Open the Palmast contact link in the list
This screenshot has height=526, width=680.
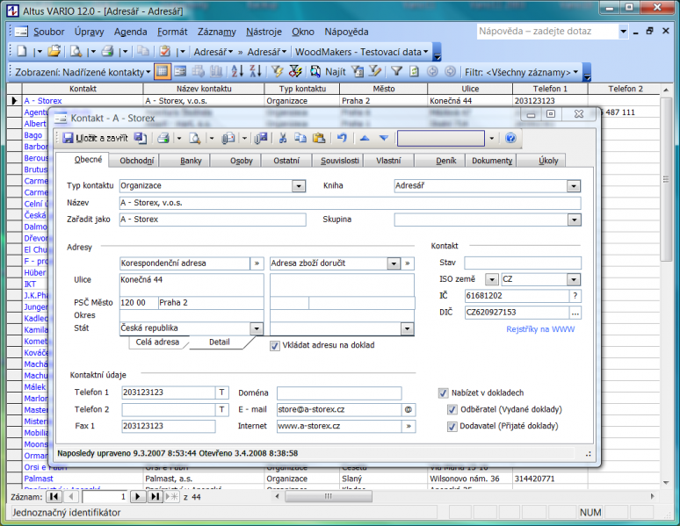[39, 479]
